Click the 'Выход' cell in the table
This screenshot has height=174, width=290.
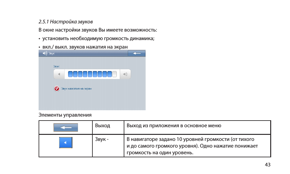pyautogui.click(x=102, y=125)
